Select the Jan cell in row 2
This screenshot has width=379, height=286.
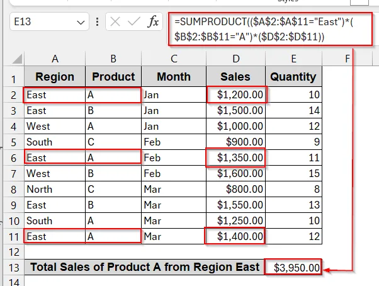point(174,94)
